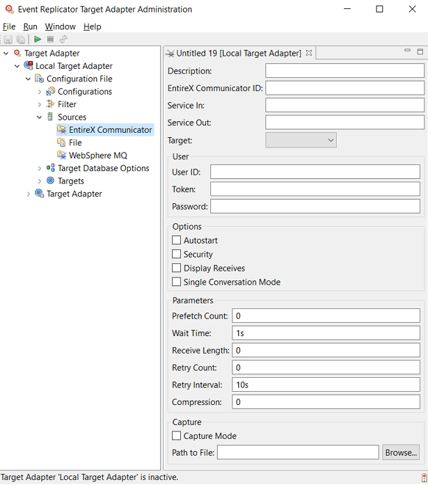Select the WebSphere MQ source icon
This screenshot has width=428, height=485.
(62, 155)
